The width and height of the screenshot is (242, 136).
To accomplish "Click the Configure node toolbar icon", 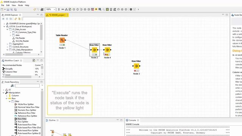I will 70,9.
